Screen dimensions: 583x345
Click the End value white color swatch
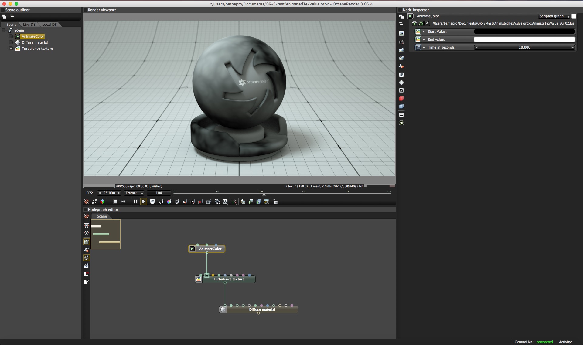[524, 39]
